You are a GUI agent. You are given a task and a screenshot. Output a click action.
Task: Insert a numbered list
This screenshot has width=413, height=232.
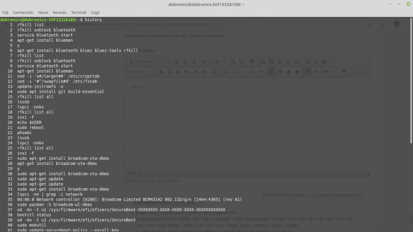pyautogui.click(x=226, y=72)
